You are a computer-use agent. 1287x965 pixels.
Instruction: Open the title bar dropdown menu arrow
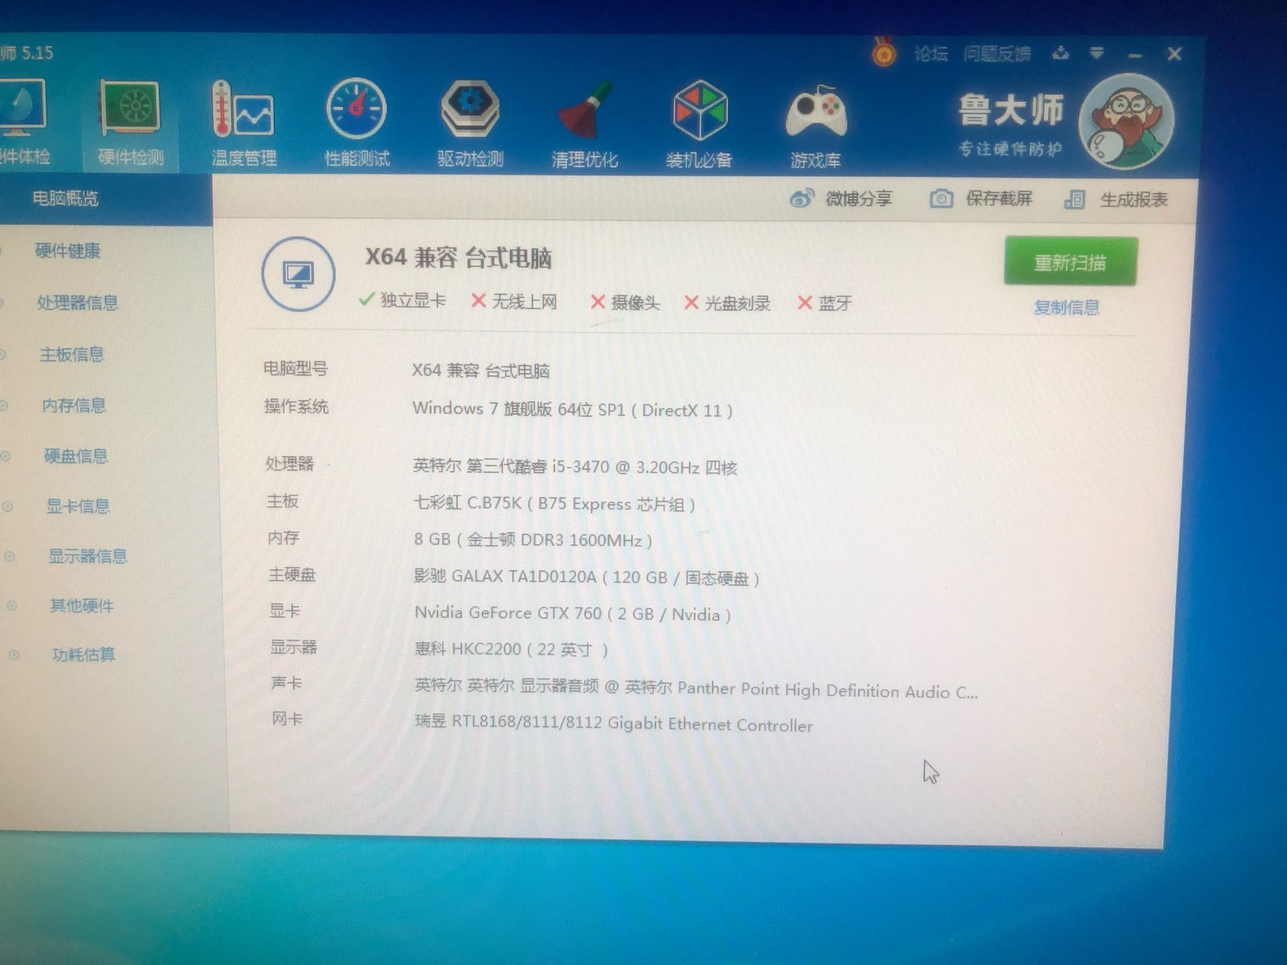tap(1097, 53)
